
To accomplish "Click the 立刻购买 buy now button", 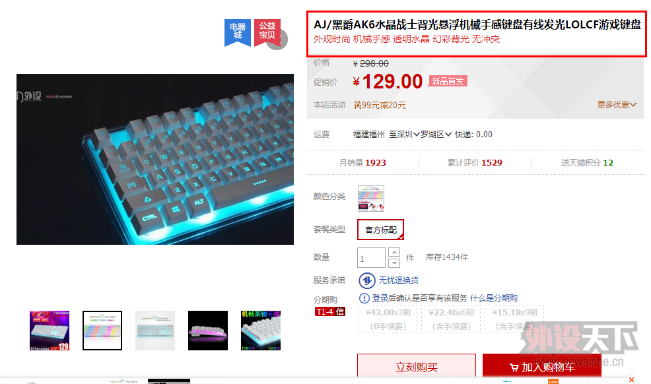I will pyautogui.click(x=417, y=366).
